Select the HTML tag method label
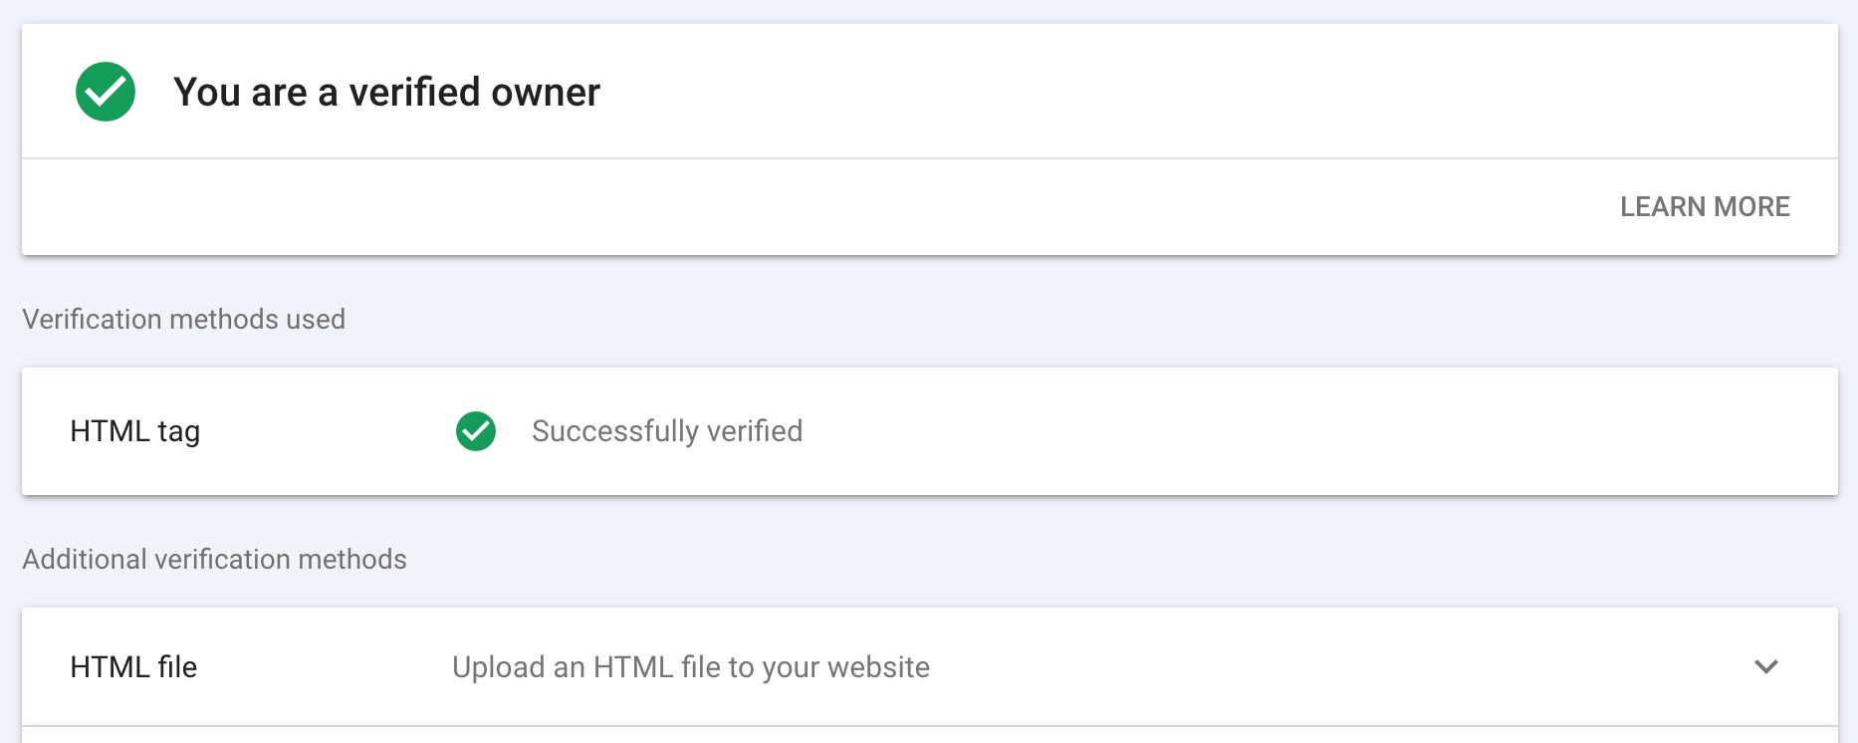 (x=135, y=431)
